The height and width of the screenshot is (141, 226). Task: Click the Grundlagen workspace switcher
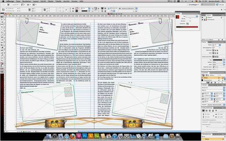[x=194, y=5]
